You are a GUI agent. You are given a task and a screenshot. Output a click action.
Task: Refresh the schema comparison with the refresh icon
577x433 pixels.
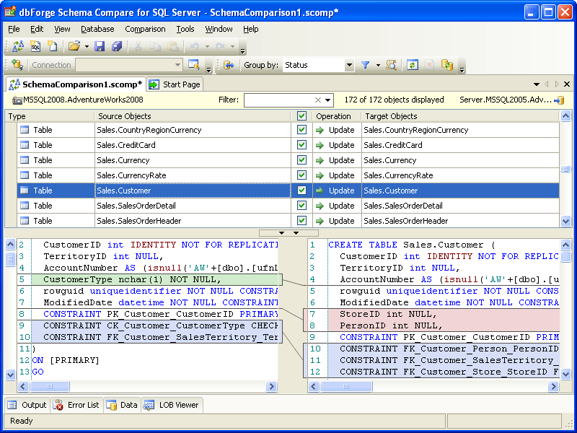411,66
